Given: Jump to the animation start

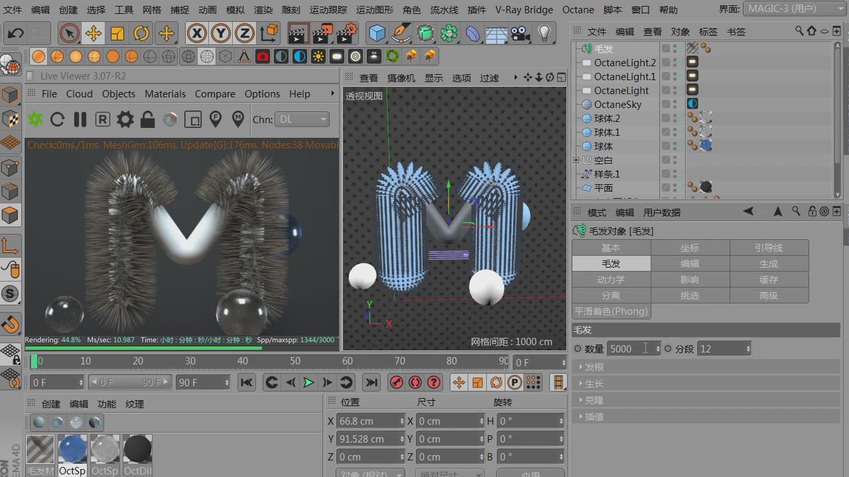Looking at the screenshot, I should coord(246,382).
